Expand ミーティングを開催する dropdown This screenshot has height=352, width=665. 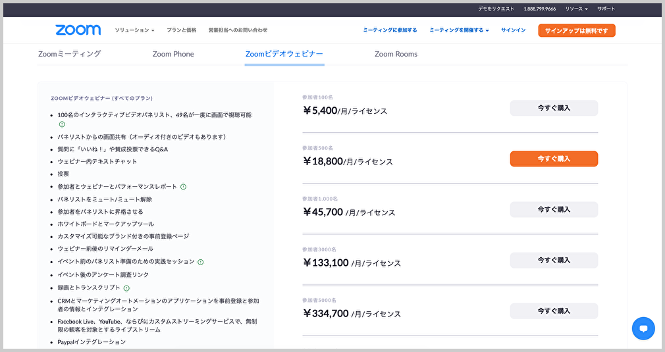pos(459,30)
